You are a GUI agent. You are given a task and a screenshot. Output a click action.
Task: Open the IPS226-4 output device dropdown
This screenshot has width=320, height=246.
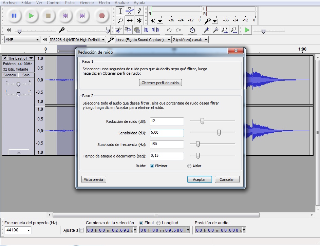pyautogui.click(x=77, y=40)
